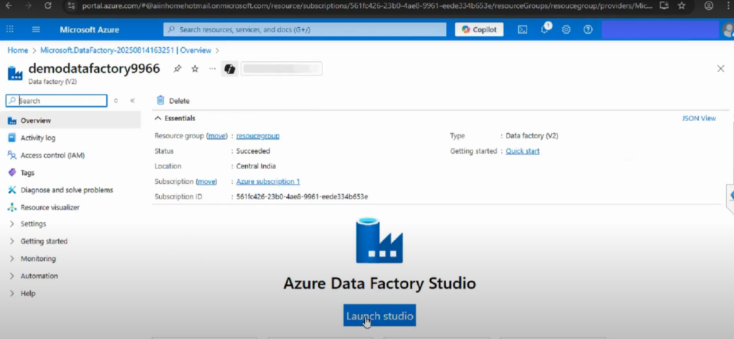Open more options ellipsis beside resource title
This screenshot has height=339, width=734.
tap(212, 69)
